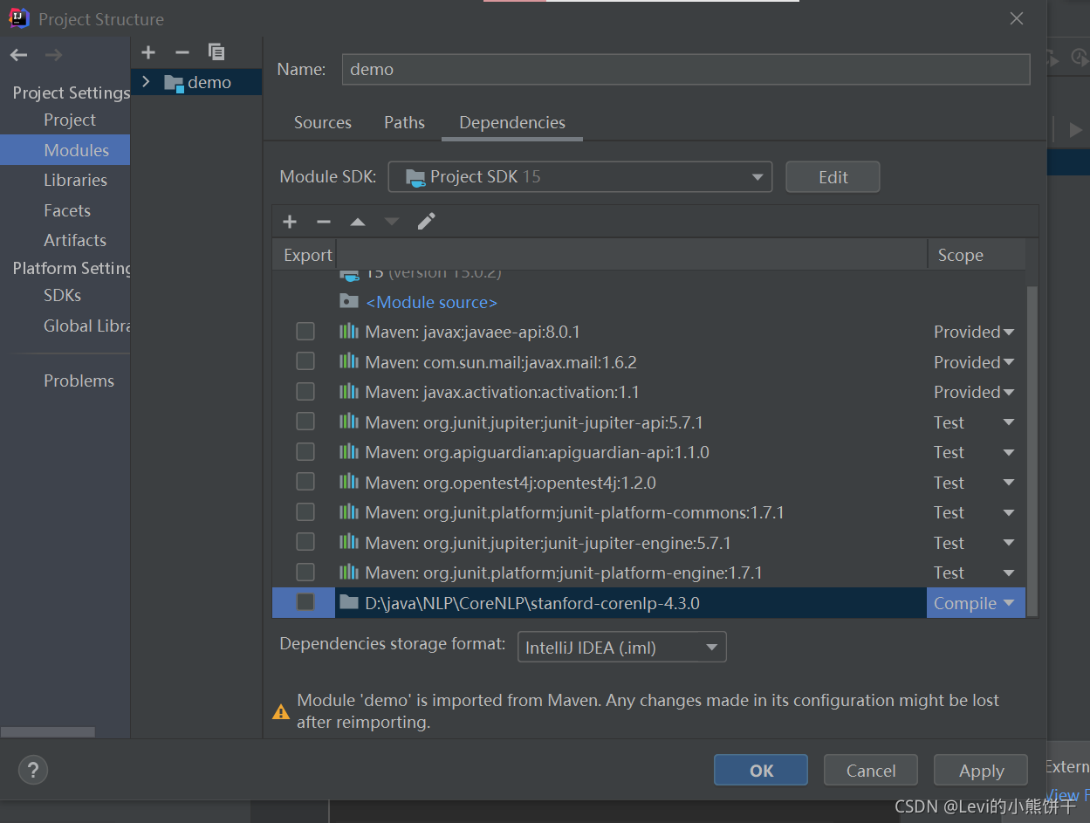Select the Dependencies tab

coord(512,123)
